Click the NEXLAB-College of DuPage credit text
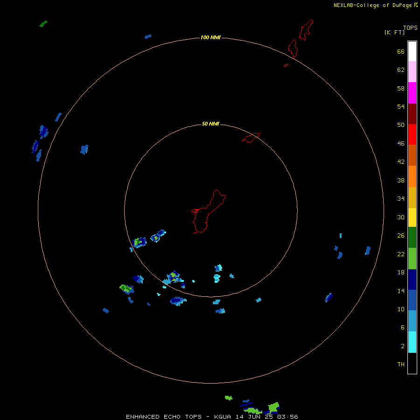 372,5
